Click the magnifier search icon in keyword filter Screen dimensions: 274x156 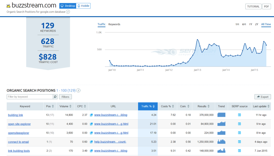[x=55, y=97]
